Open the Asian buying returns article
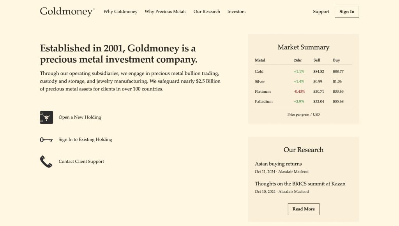 pos(278,164)
